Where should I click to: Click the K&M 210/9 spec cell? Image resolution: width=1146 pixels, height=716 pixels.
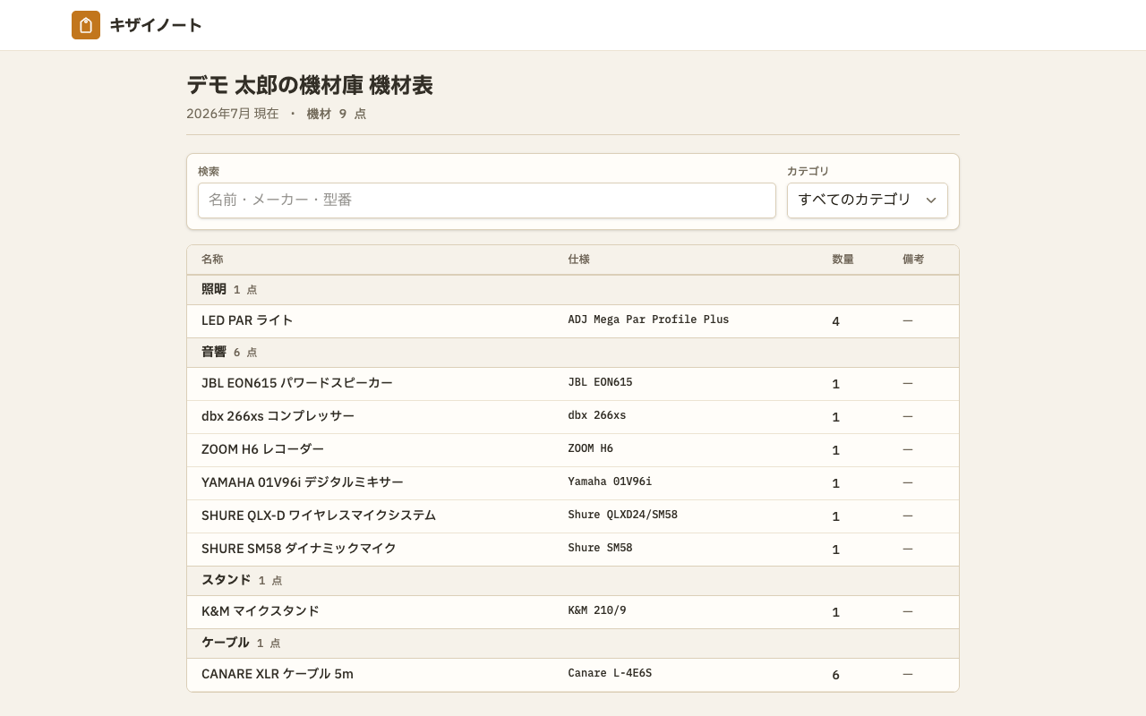click(597, 610)
